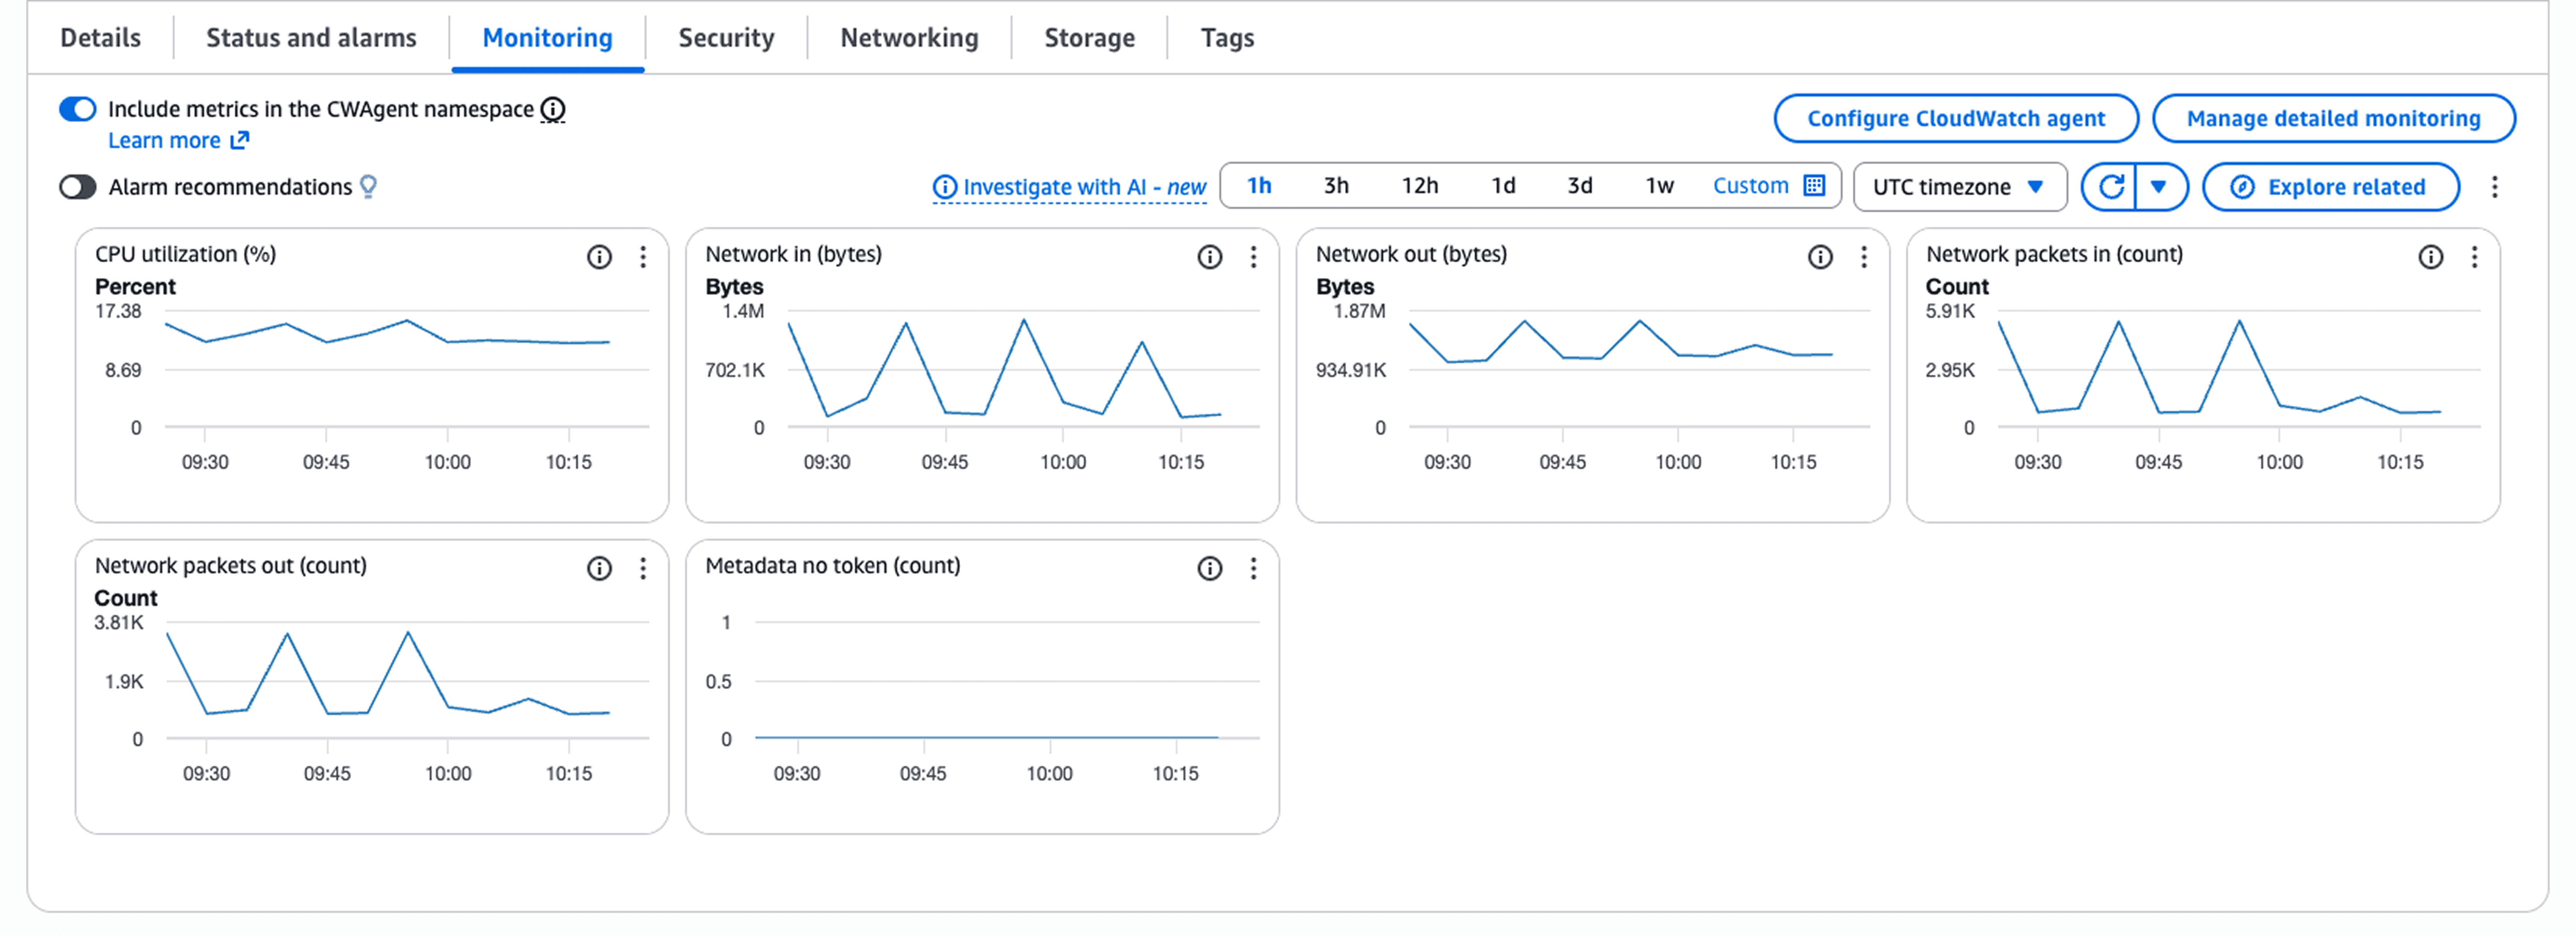Viewport: 2576px width, 936px height.
Task: Click Network out info icon
Action: (1820, 257)
